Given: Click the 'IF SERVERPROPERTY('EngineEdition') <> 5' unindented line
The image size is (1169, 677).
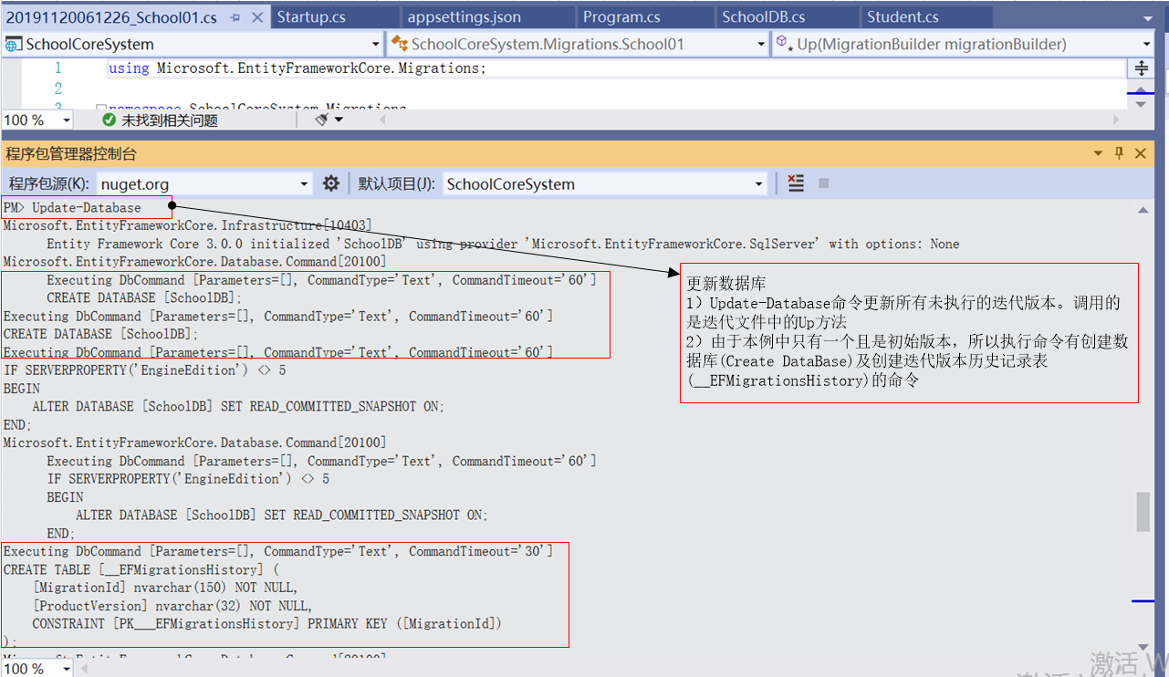Looking at the screenshot, I should tap(144, 370).
